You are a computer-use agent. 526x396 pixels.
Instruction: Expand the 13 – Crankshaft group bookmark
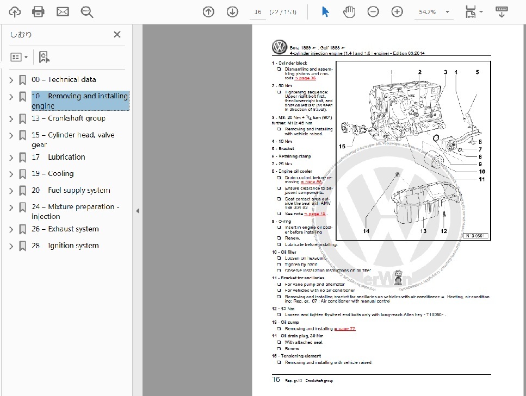coord(11,119)
